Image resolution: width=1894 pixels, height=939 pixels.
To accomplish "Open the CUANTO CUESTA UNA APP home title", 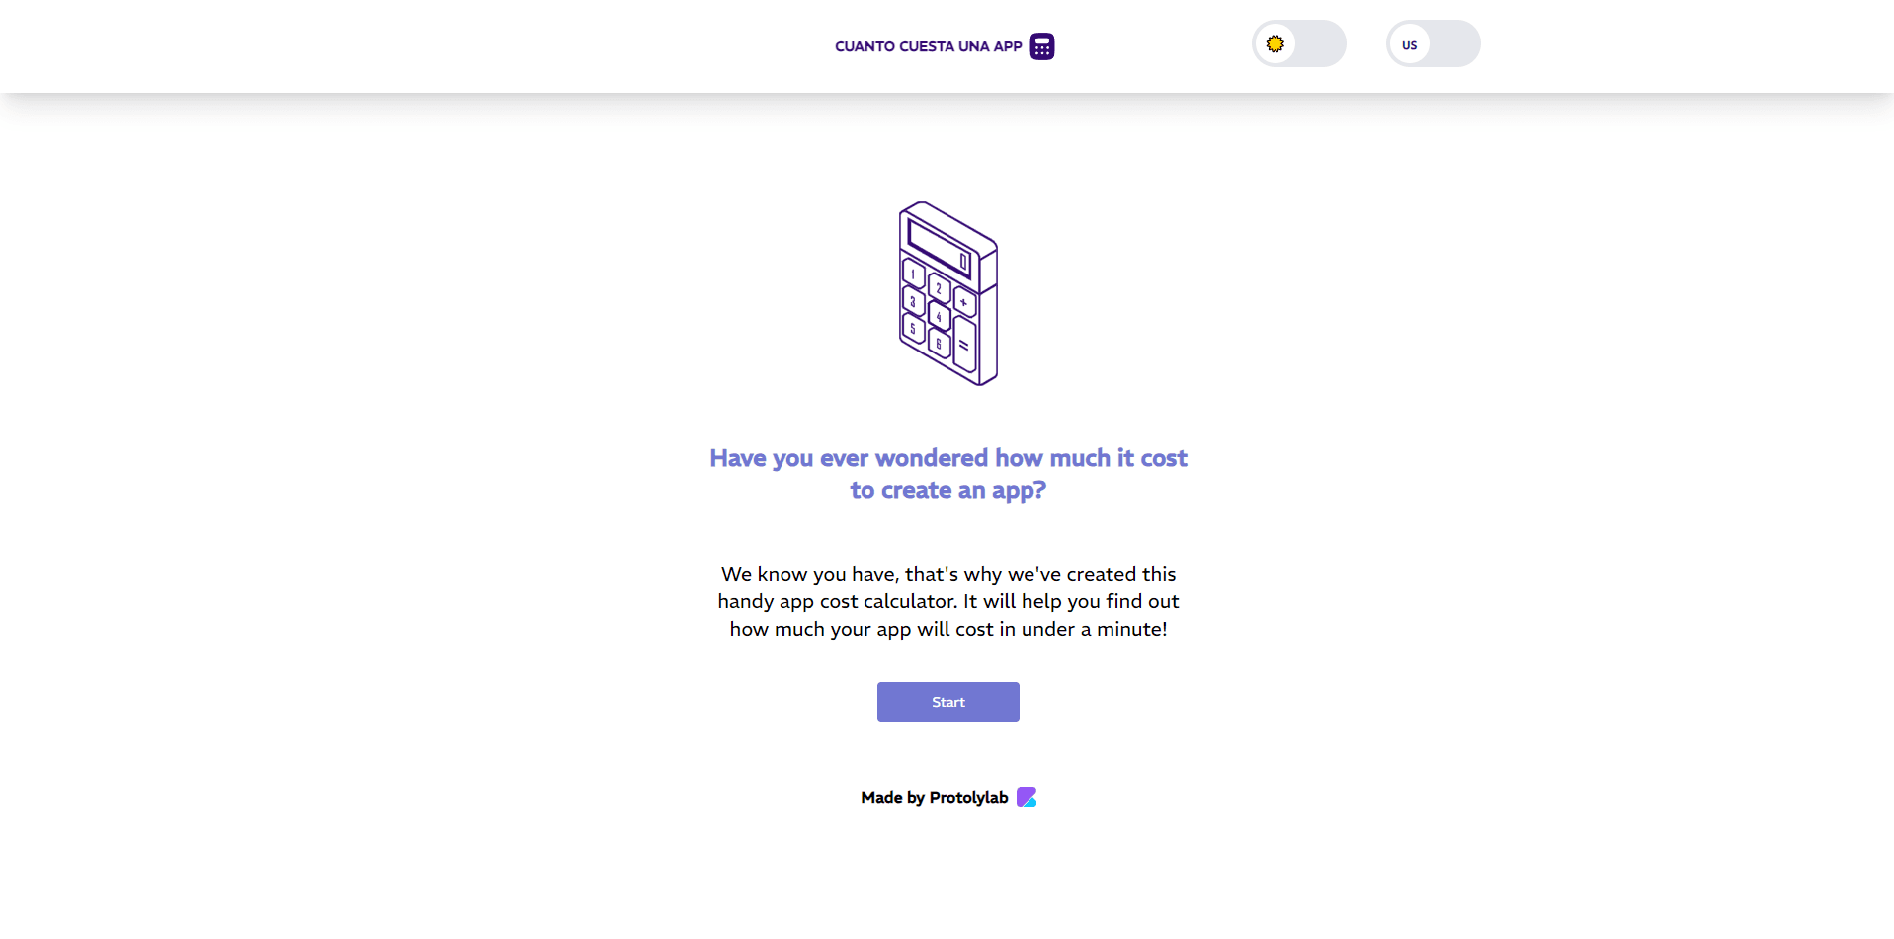I will pos(928,46).
